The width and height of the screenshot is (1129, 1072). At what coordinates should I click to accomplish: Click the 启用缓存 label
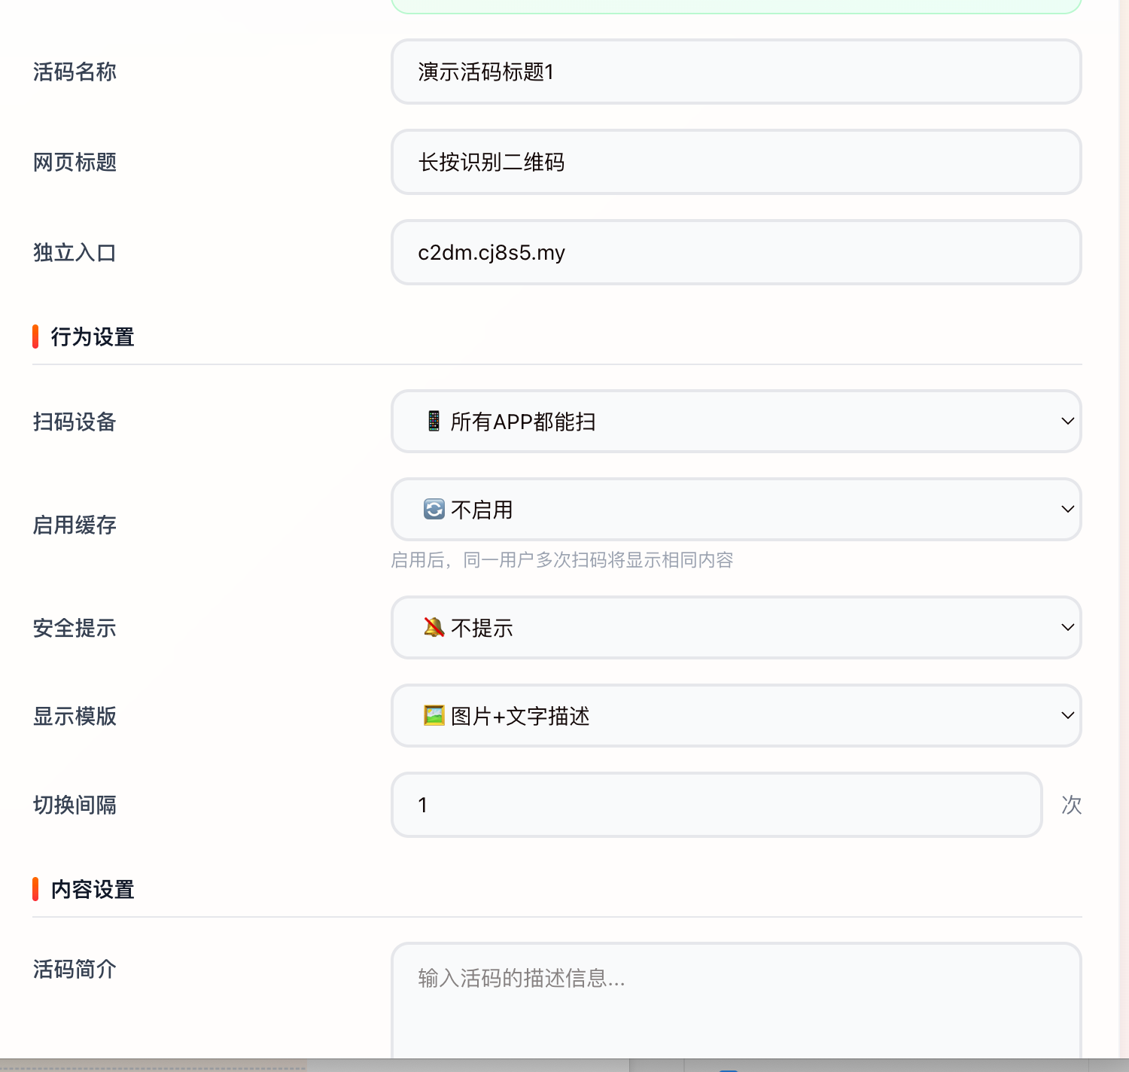click(75, 525)
